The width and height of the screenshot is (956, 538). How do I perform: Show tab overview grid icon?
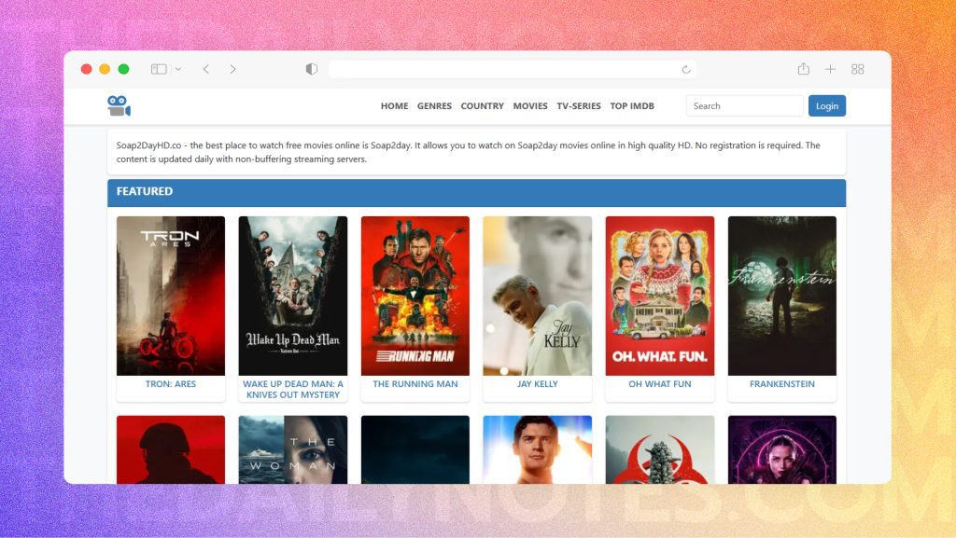[x=857, y=69]
